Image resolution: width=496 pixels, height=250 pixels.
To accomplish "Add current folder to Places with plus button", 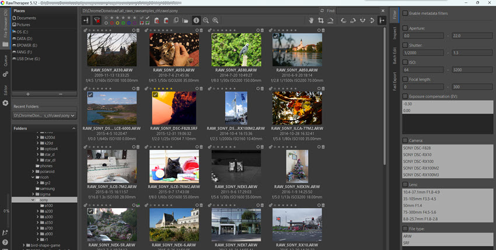I will [x=28, y=94].
